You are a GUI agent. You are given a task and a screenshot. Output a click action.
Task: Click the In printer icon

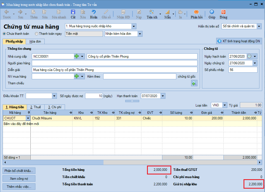[180, 12]
